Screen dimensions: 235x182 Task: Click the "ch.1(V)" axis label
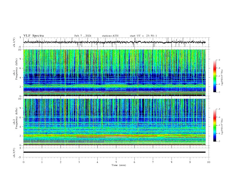(x=14, y=42)
